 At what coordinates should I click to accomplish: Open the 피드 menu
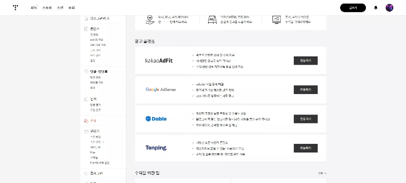pyautogui.click(x=34, y=8)
